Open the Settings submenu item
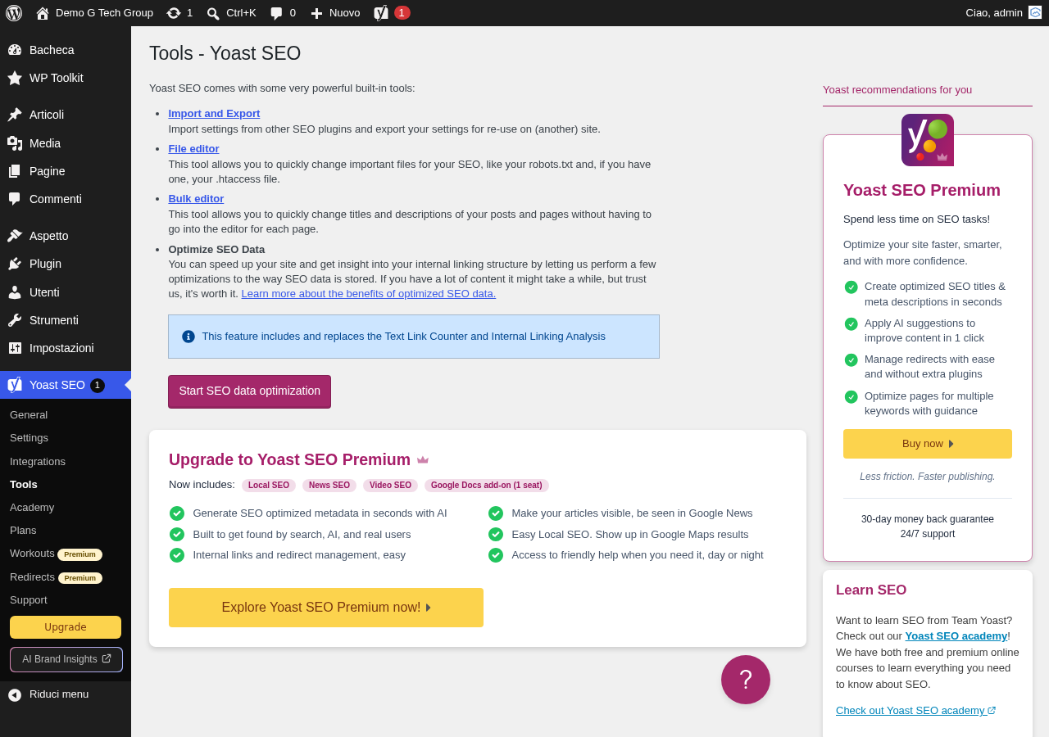The height and width of the screenshot is (737, 1049). coord(29,438)
